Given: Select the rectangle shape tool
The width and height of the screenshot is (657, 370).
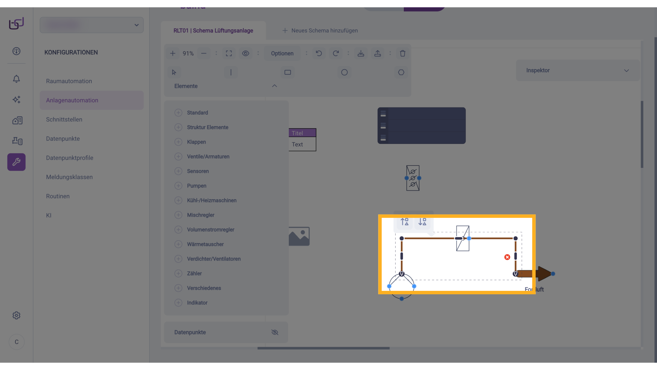Looking at the screenshot, I should tap(287, 72).
